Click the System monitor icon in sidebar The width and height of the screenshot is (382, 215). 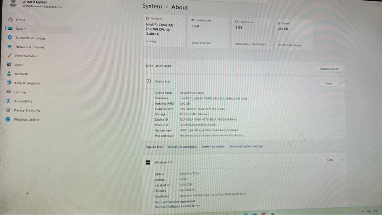[x=10, y=29]
